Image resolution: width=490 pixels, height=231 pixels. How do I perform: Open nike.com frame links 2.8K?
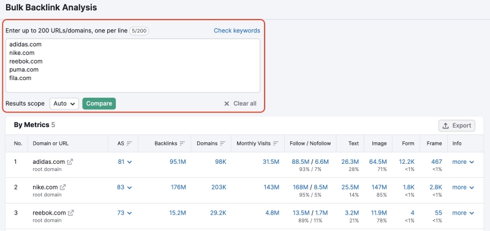436,188
